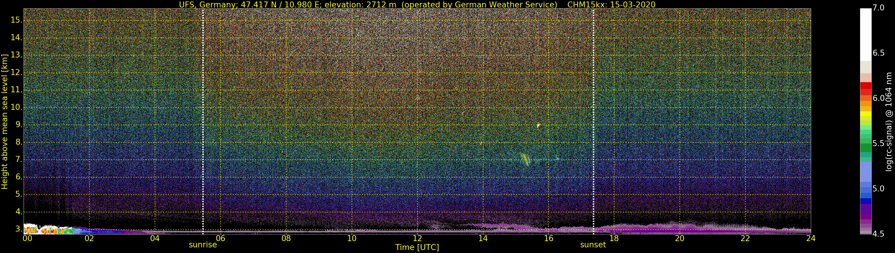Click the white dotted sunset marker line
Viewport: 895px width, 253px height.
click(593, 121)
